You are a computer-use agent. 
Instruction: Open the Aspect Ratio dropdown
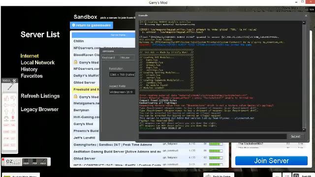click(122, 92)
